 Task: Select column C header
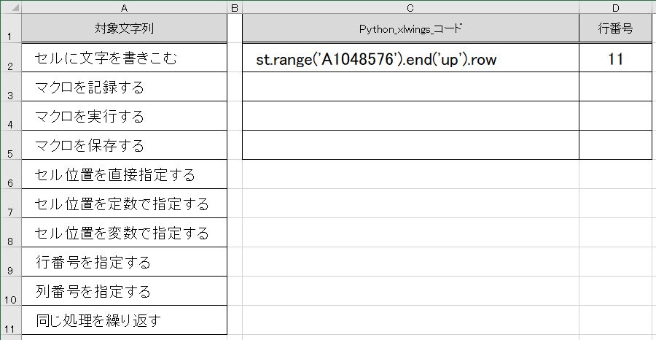pyautogui.click(x=410, y=7)
